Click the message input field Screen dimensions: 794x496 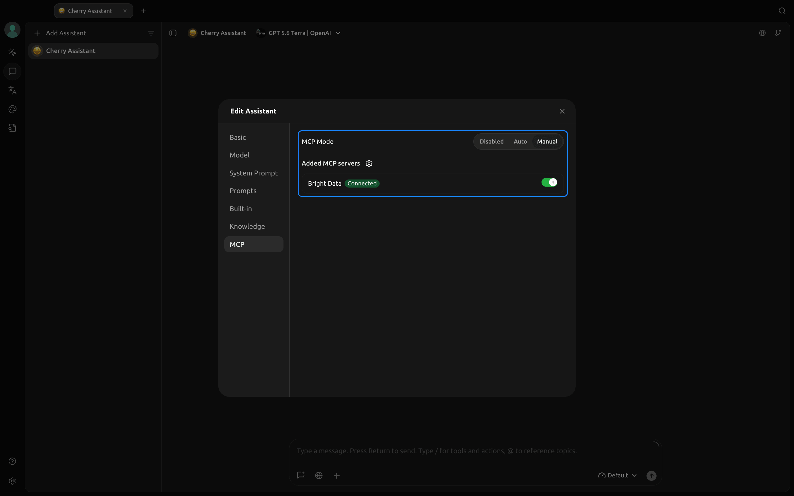[x=475, y=451]
